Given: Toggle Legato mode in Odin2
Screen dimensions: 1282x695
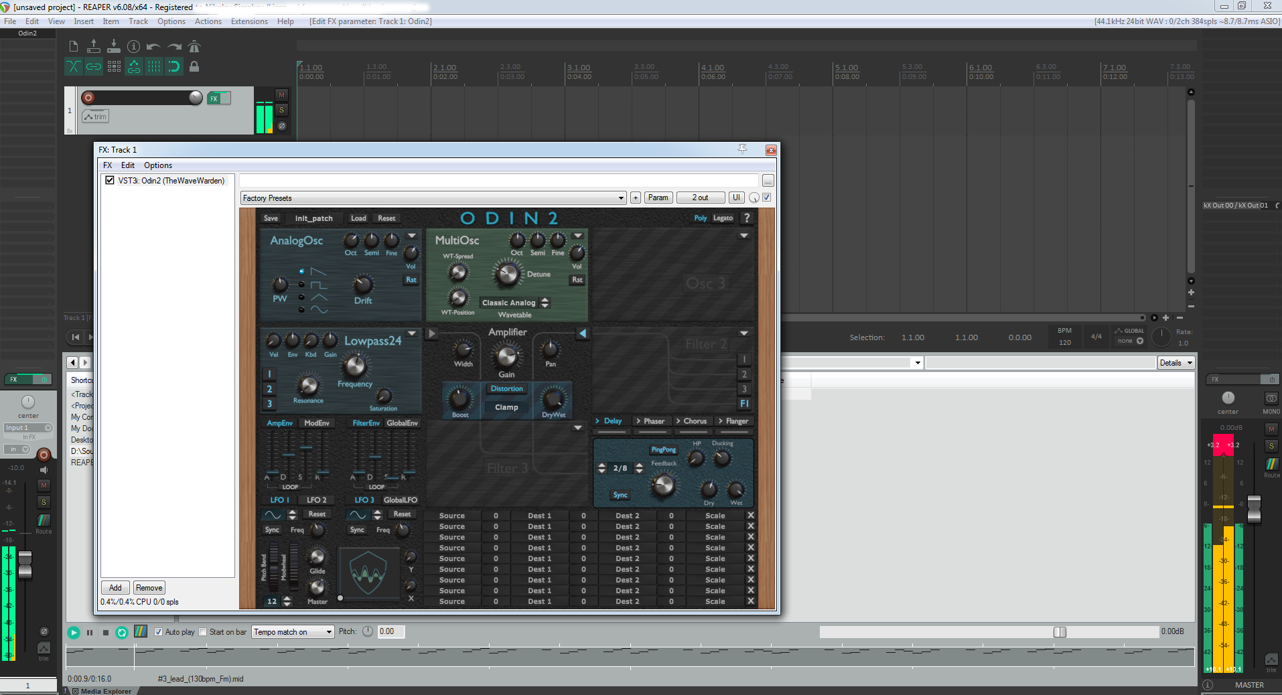Looking at the screenshot, I should (x=723, y=218).
